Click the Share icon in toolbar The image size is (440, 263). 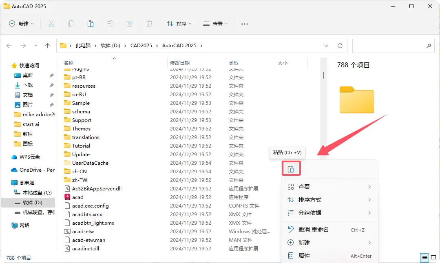(x=130, y=24)
